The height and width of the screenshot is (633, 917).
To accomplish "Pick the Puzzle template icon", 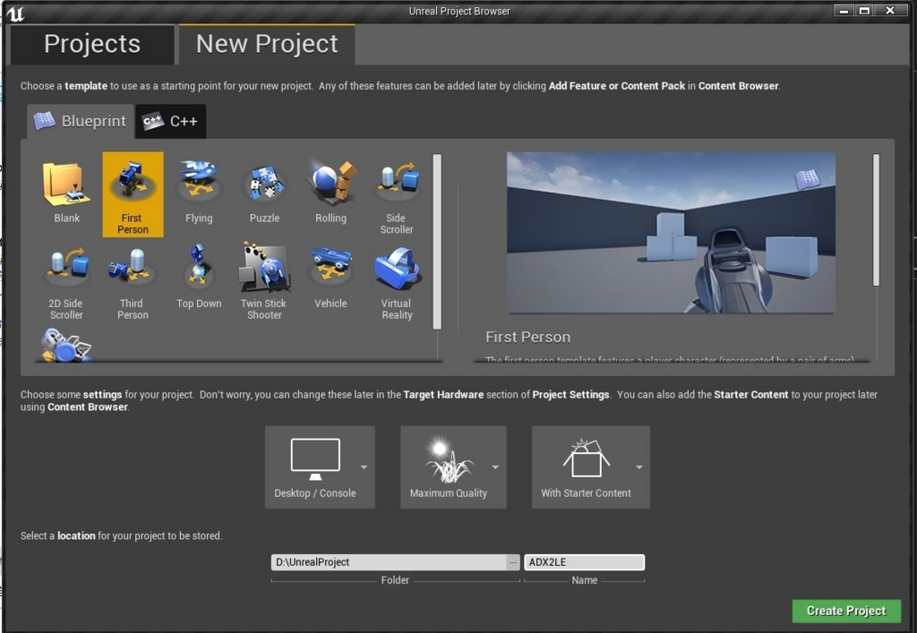I will [x=265, y=184].
